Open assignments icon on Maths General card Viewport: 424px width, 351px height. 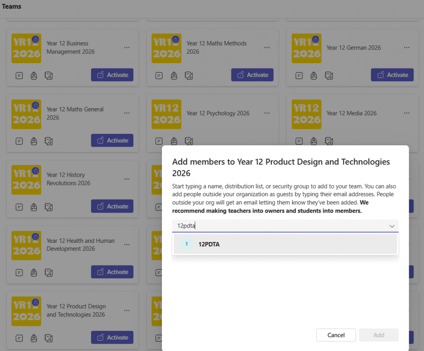pyautogui.click(x=34, y=141)
